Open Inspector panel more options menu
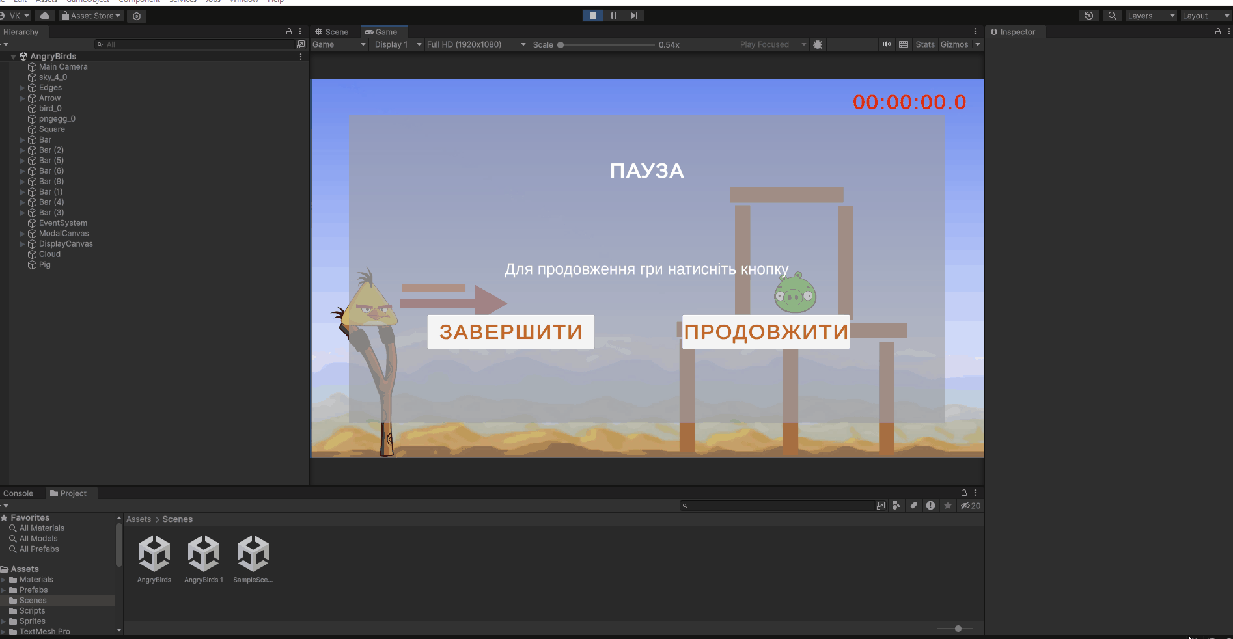The height and width of the screenshot is (639, 1233). point(1229,31)
